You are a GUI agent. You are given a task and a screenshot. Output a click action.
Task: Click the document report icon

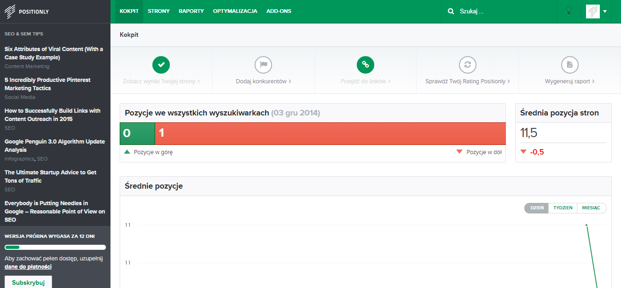tap(570, 65)
